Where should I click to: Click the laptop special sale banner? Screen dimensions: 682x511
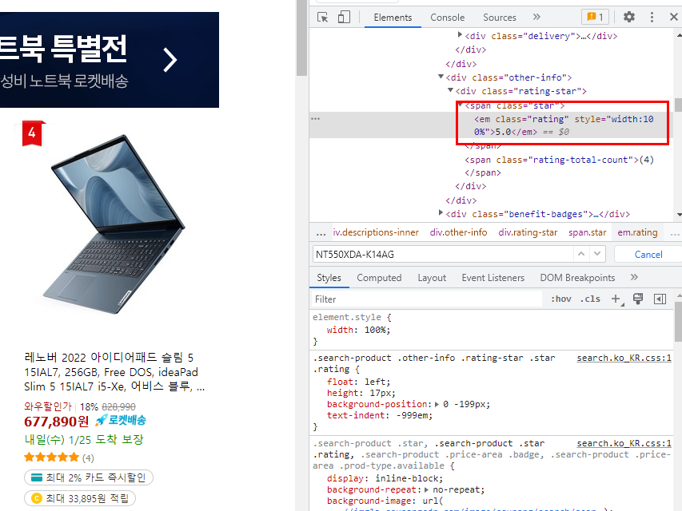[x=110, y=60]
